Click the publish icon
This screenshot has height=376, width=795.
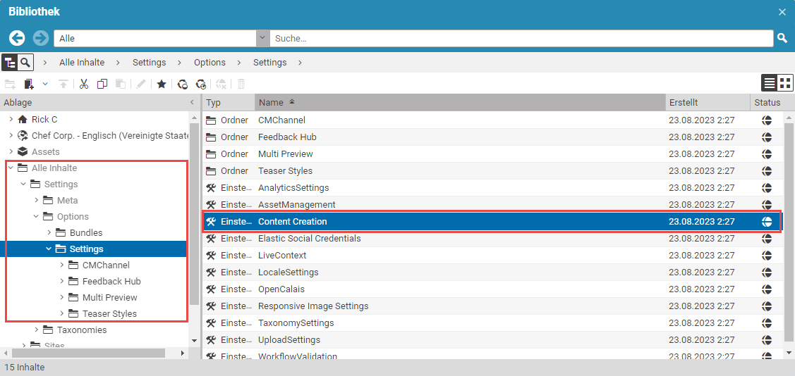pos(201,84)
